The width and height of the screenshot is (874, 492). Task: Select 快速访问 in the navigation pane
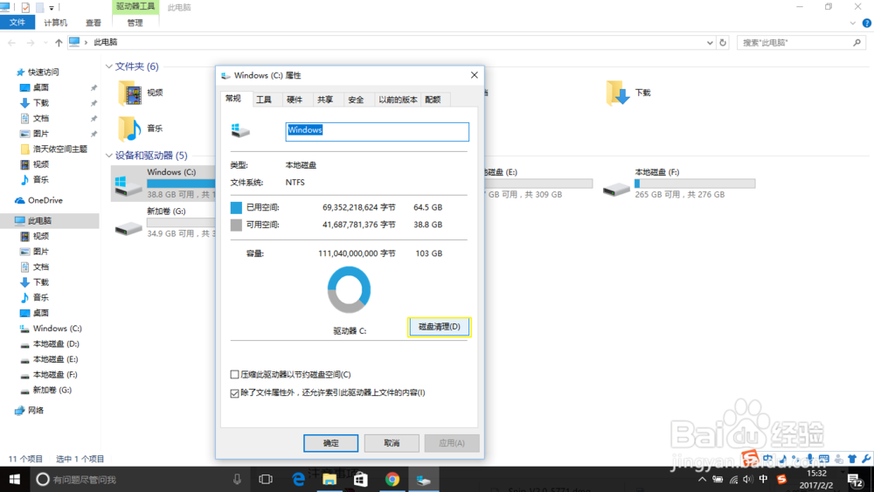click(44, 72)
